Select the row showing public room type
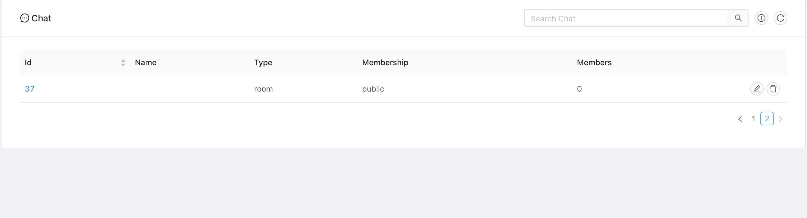The width and height of the screenshot is (807, 218). tap(373, 89)
